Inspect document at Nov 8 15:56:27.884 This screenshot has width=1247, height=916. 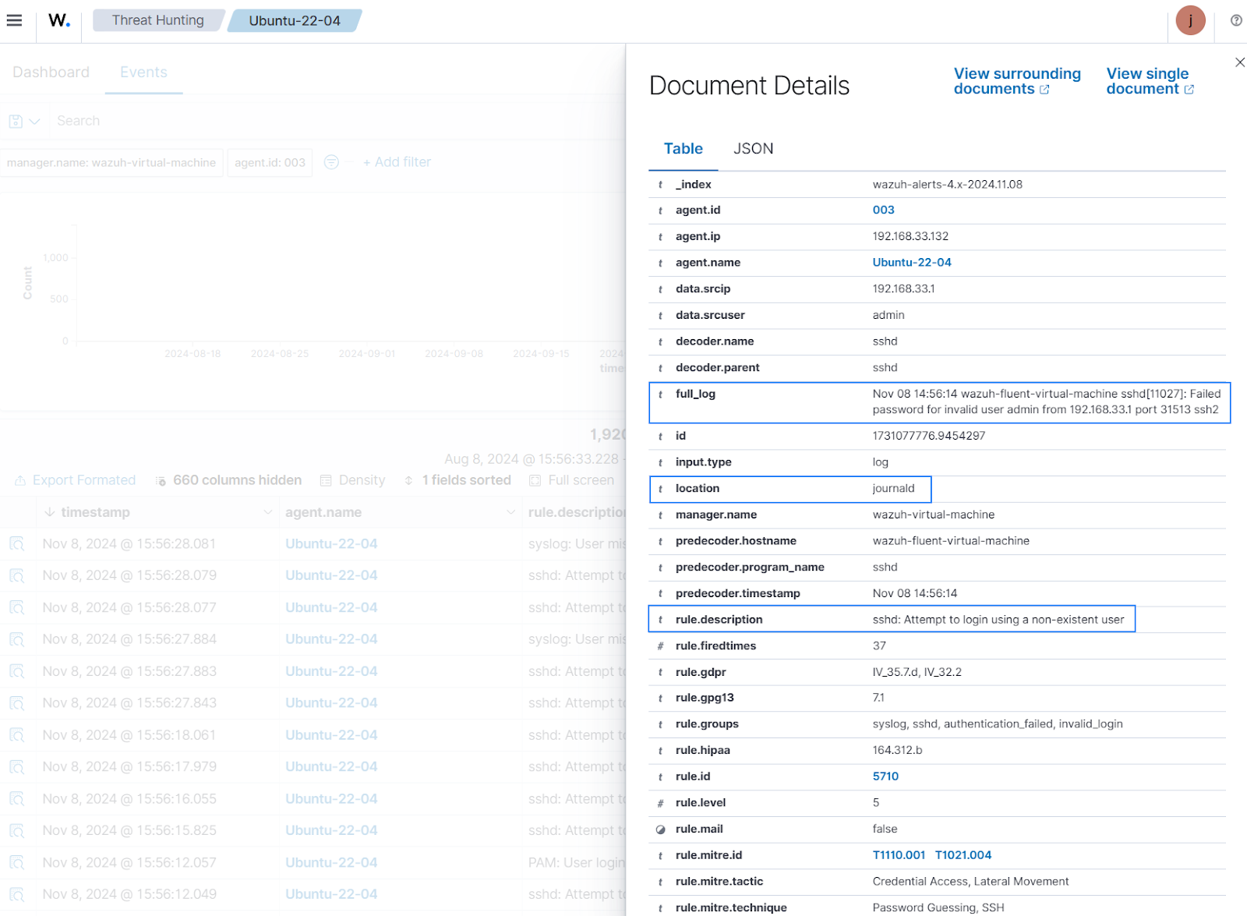pos(16,639)
